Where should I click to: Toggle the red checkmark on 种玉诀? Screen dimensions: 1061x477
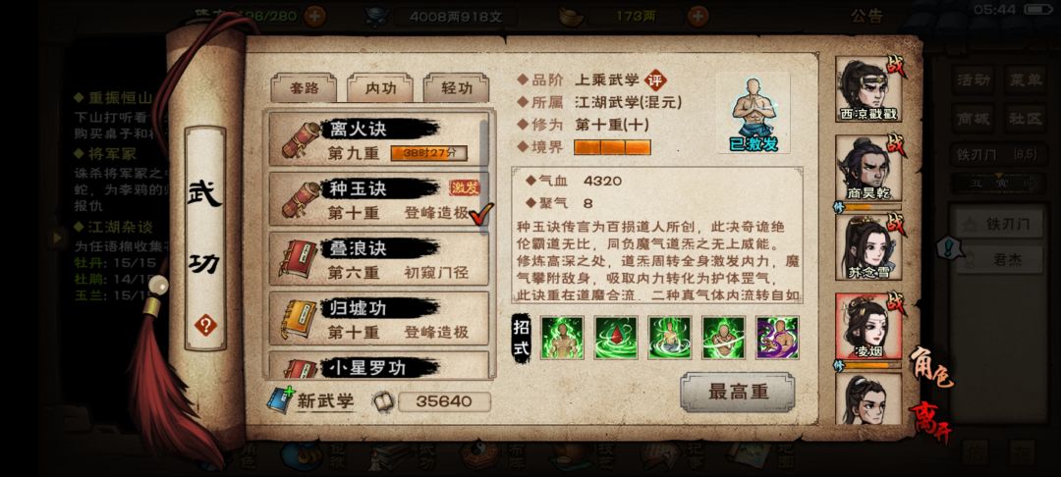480,214
